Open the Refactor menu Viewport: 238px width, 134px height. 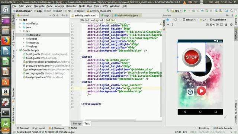click(x=71, y=6)
